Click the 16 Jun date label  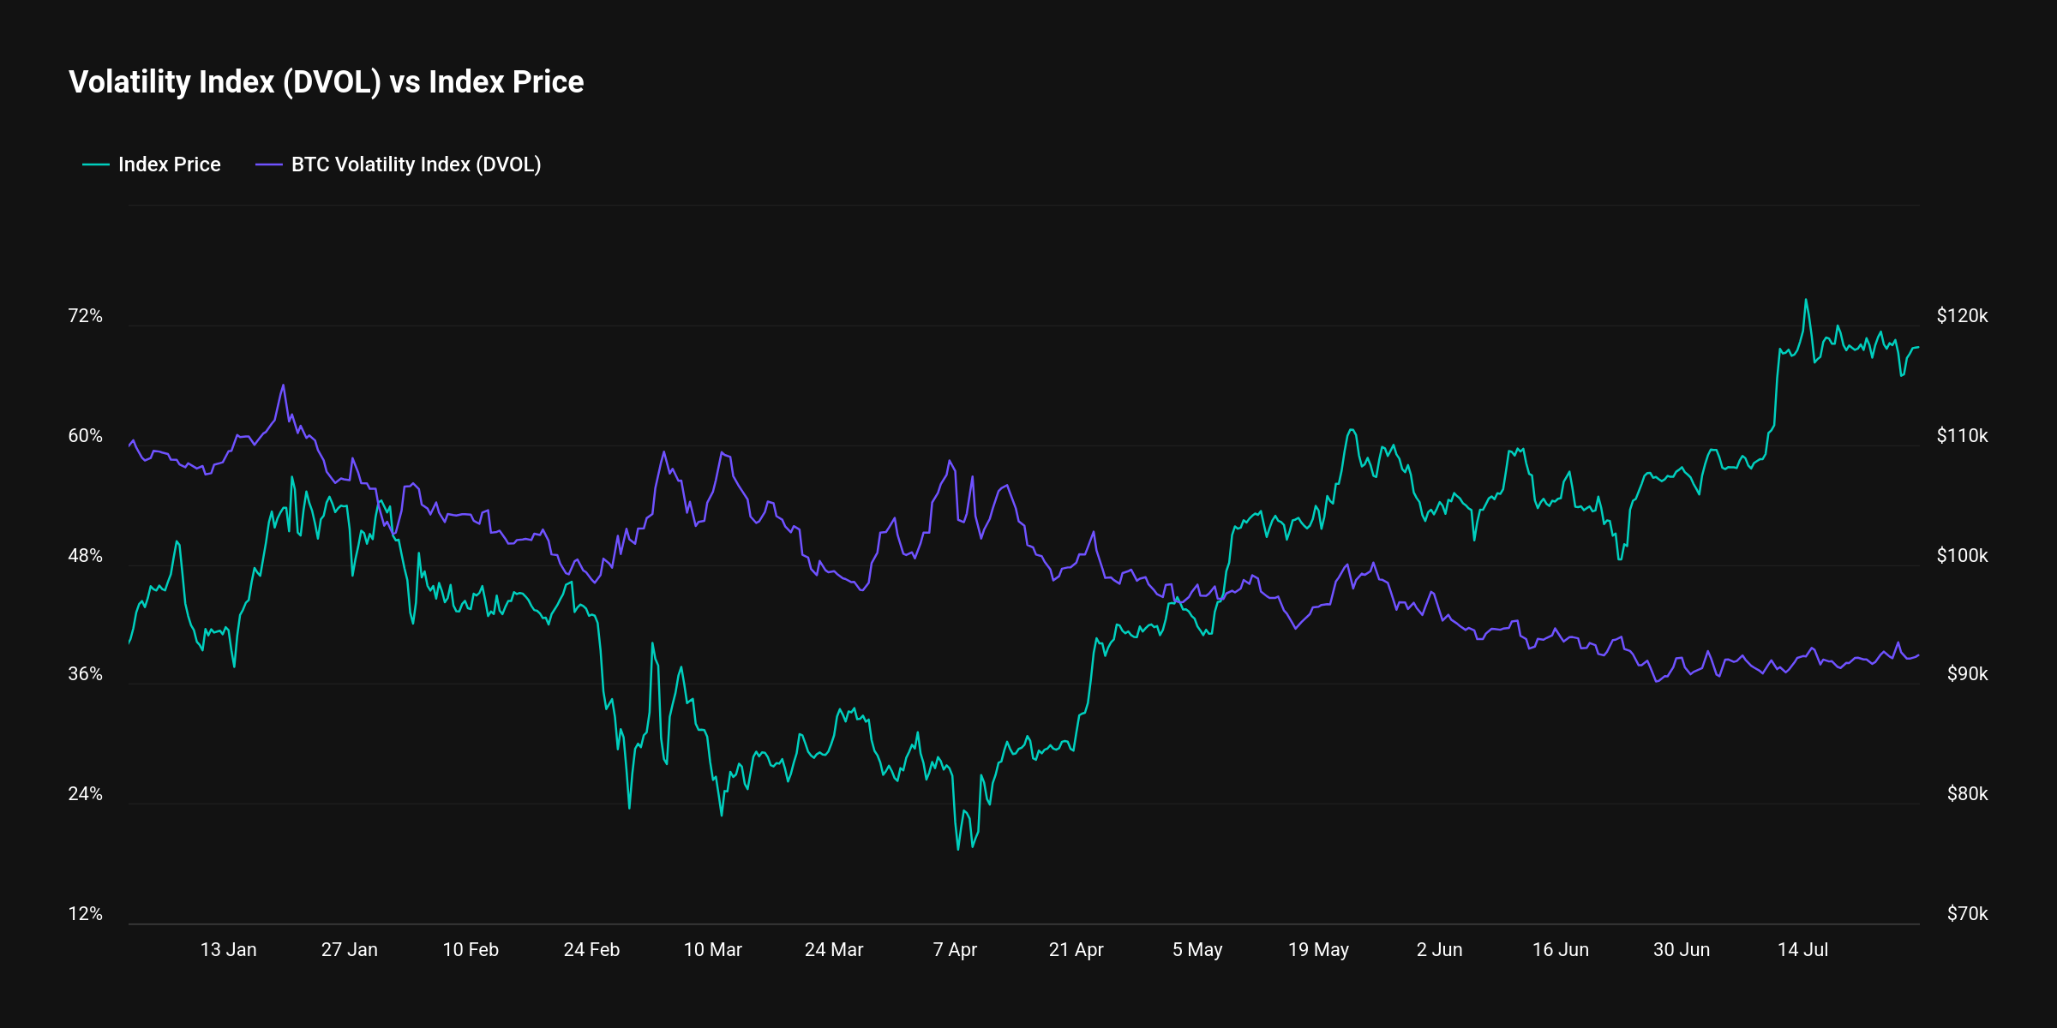click(x=1561, y=950)
